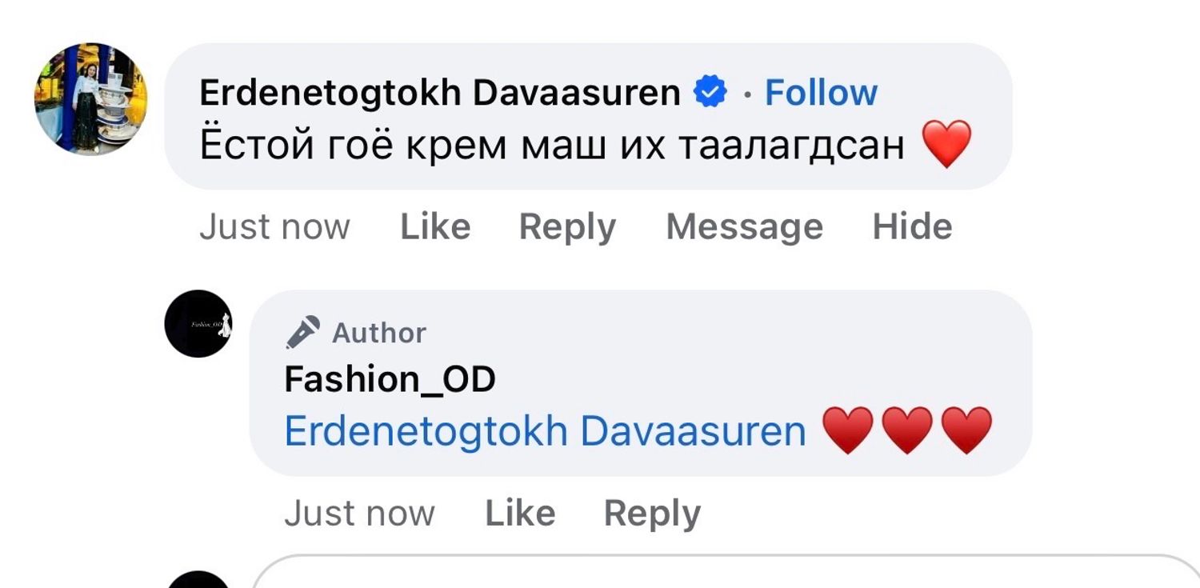Open Erdenetogtokh Davaasuren's profile picture
This screenshot has height=588, width=1200.
pyautogui.click(x=90, y=98)
